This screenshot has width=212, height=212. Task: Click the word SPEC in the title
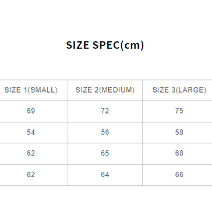pos(106,45)
